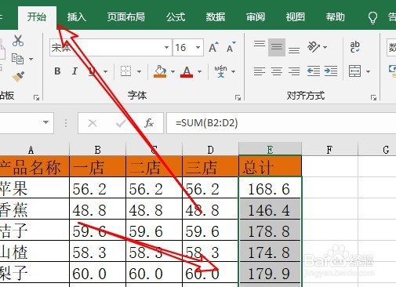Decrease font size with smaller A

coord(231,48)
